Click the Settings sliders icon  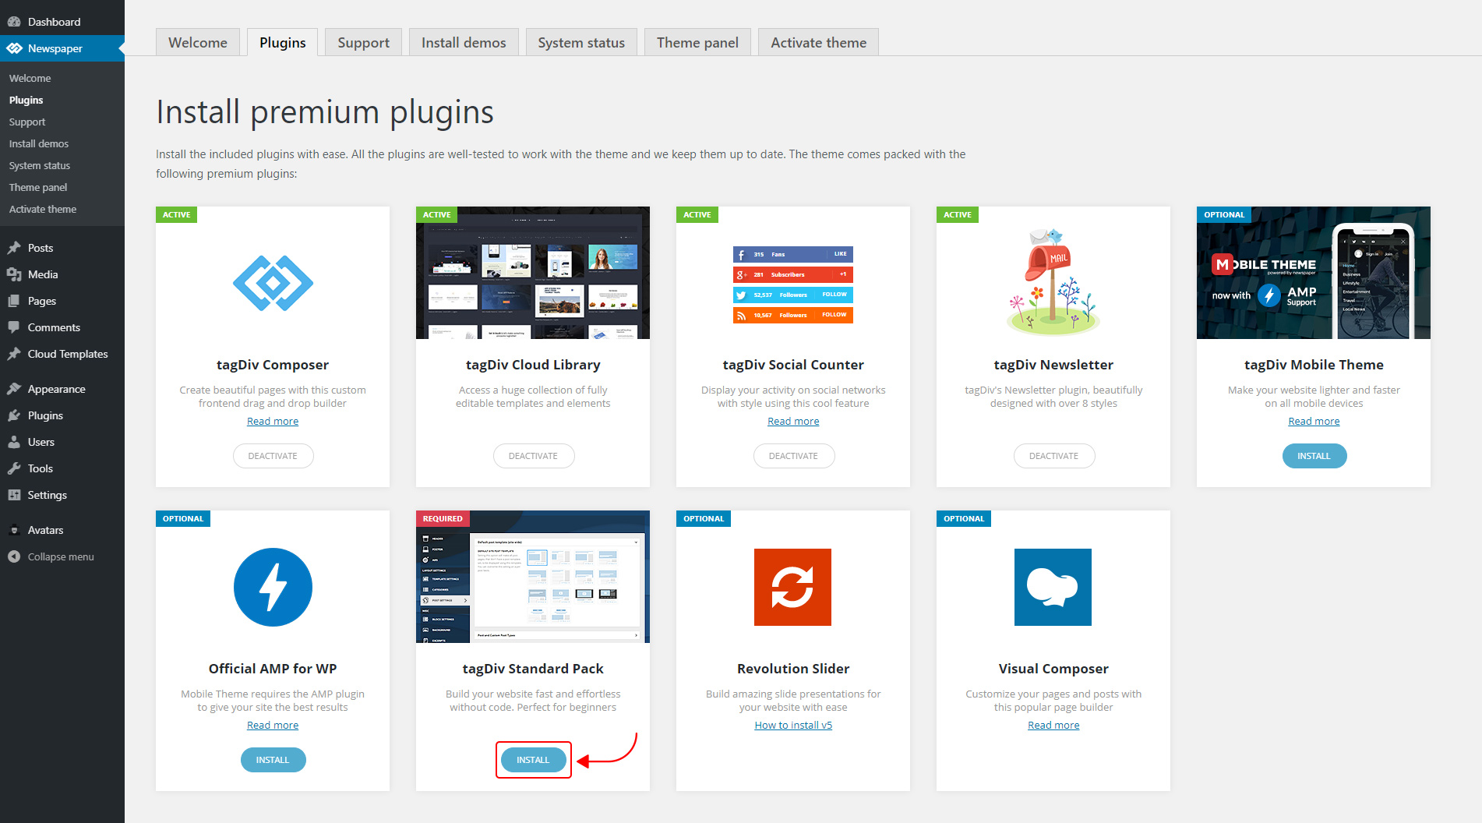coord(14,495)
